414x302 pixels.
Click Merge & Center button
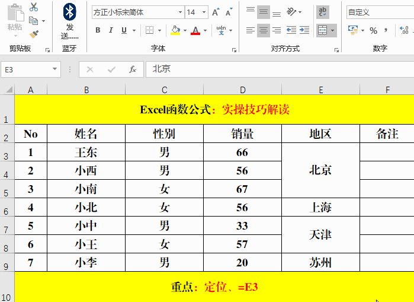click(322, 30)
